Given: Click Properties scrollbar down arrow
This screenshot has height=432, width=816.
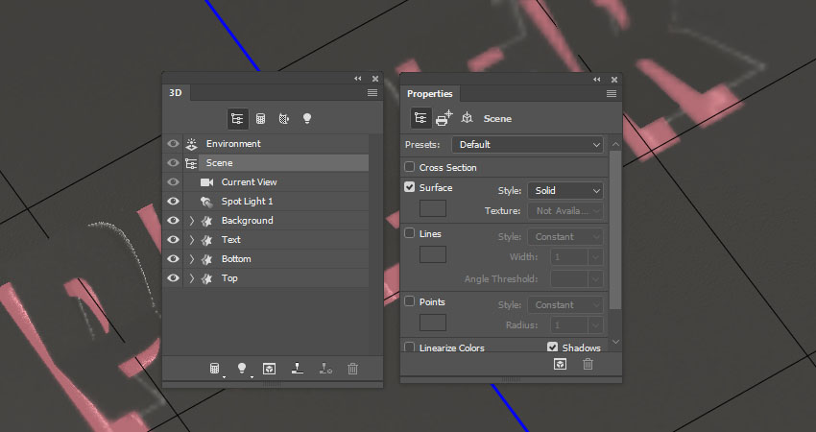Looking at the screenshot, I should [615, 342].
